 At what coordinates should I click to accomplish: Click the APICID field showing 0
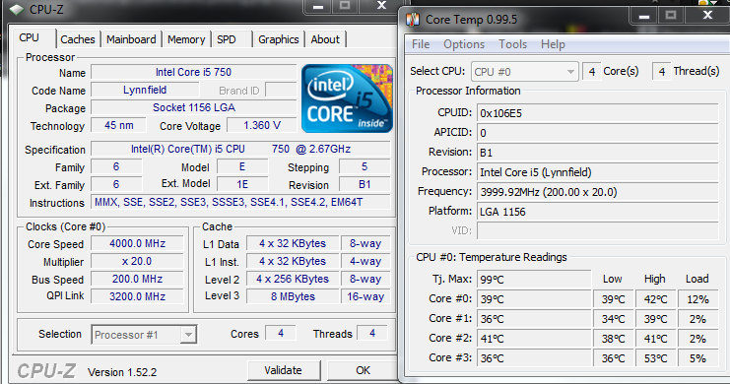pyautogui.click(x=598, y=133)
